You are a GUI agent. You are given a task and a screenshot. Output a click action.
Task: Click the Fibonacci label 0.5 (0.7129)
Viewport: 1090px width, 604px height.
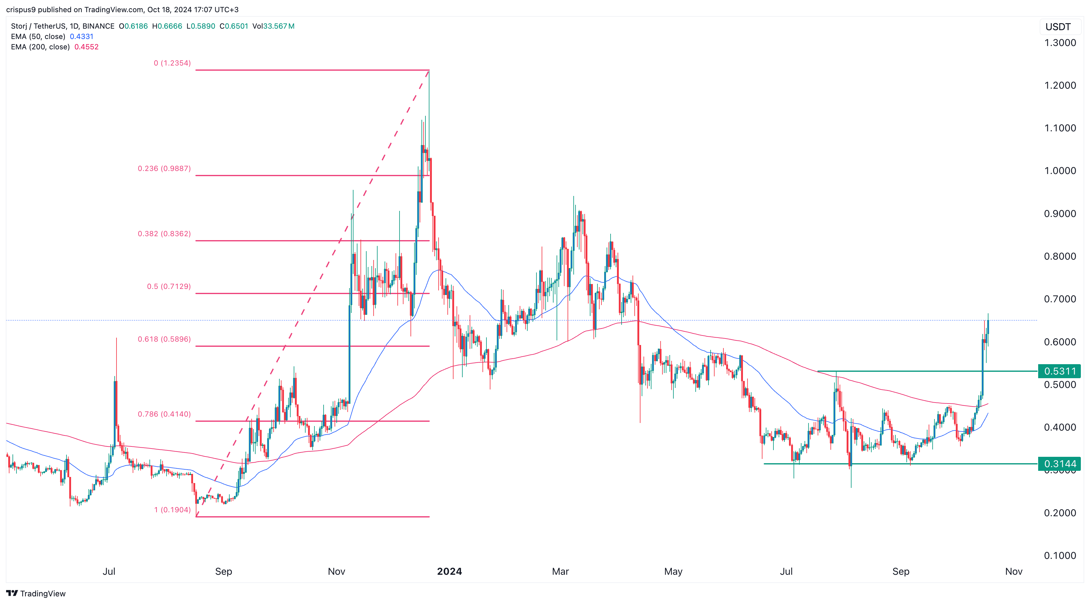click(169, 286)
